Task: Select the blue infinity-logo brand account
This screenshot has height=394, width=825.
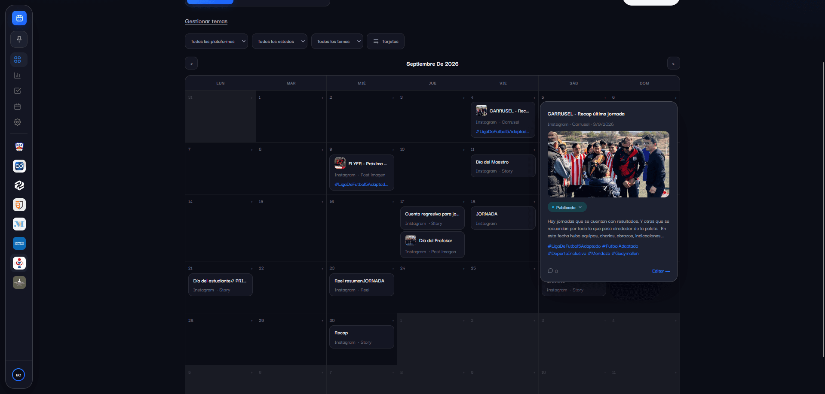Action: 19,166
